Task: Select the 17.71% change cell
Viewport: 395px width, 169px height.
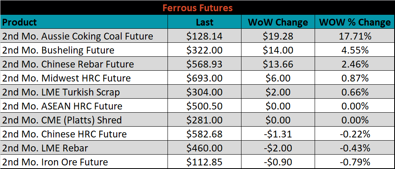Action: 355,36
